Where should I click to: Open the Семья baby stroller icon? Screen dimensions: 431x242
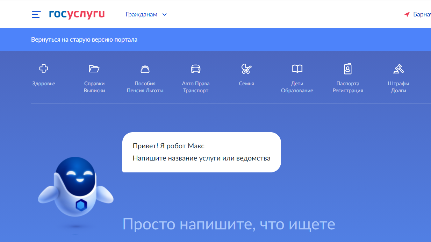pyautogui.click(x=246, y=69)
